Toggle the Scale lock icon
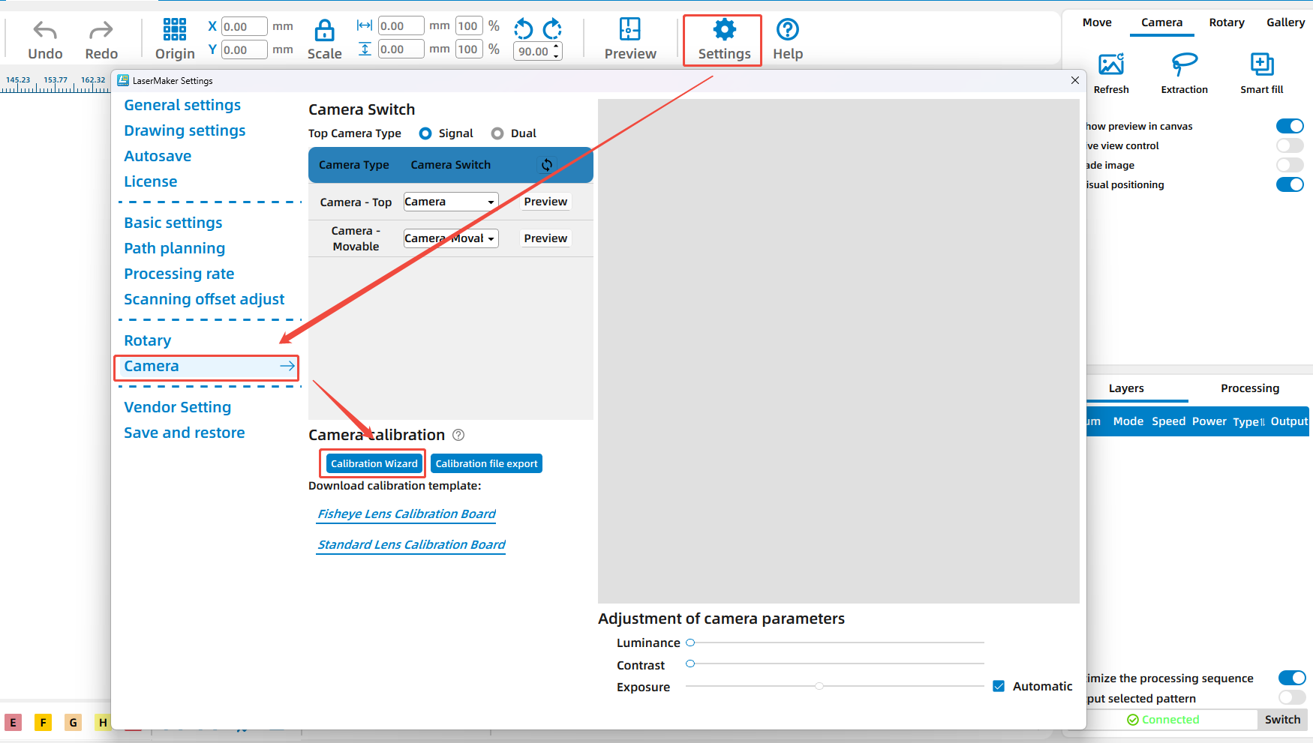Screen dimensions: 1313x743 (324, 31)
